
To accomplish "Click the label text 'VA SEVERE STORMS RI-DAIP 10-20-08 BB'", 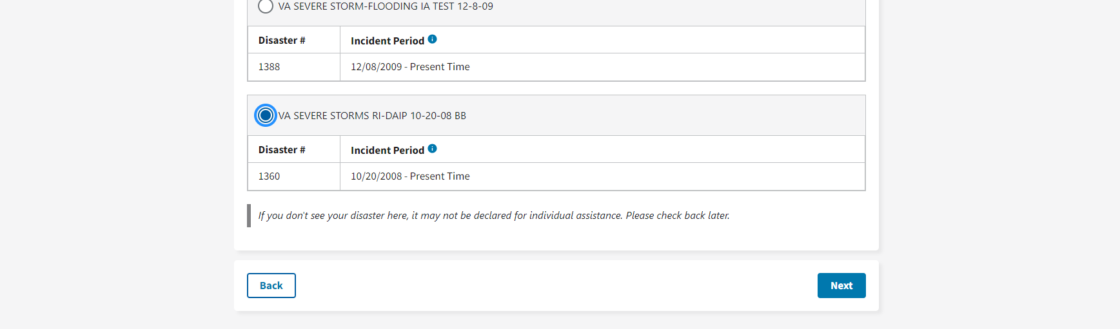I will pos(372,116).
